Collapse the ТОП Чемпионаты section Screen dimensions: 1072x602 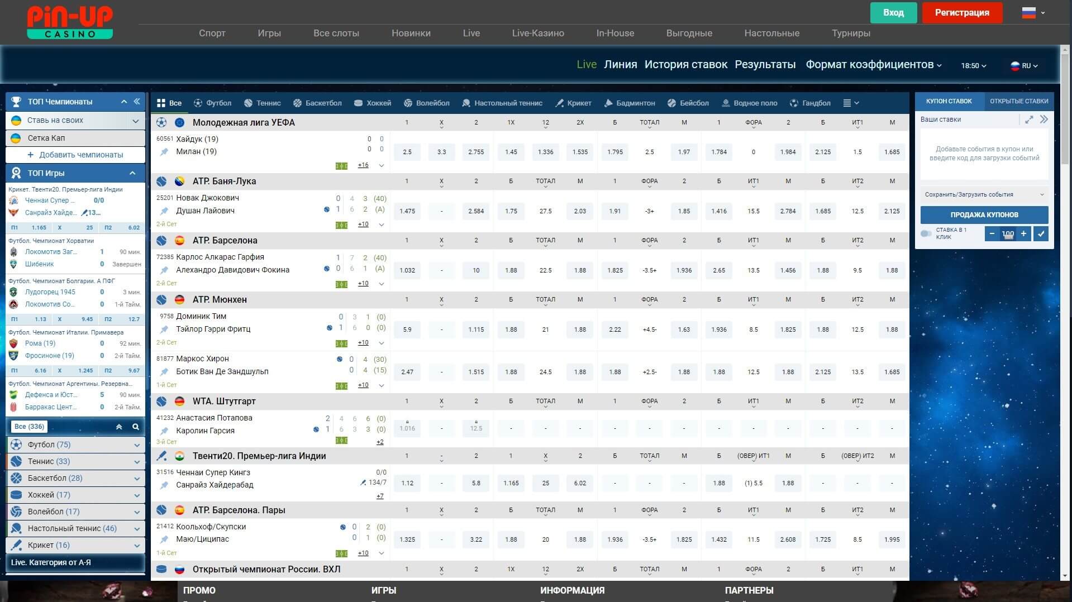tap(124, 102)
